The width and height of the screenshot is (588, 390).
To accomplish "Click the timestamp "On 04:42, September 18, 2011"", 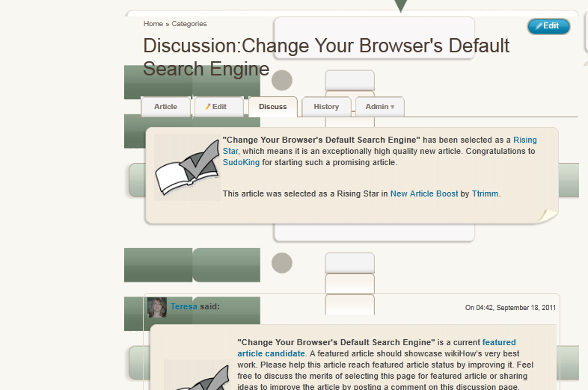I will point(510,308).
